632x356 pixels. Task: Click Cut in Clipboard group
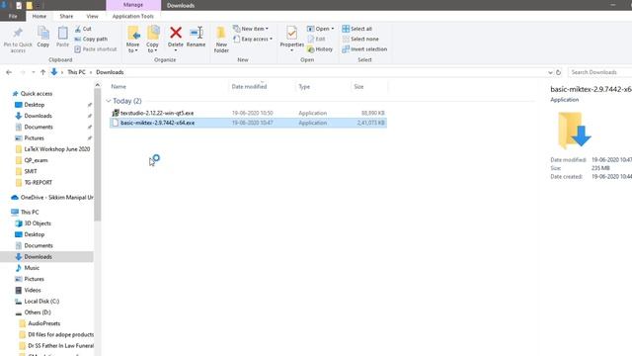coord(83,29)
